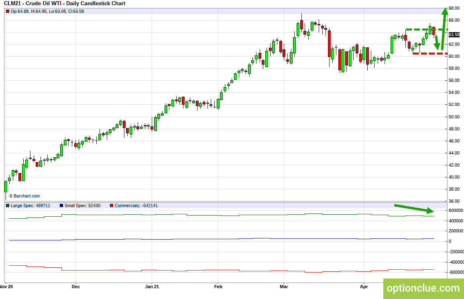Click the Dec label on time axis
Viewport: 464px width, 299px height.
click(x=76, y=287)
